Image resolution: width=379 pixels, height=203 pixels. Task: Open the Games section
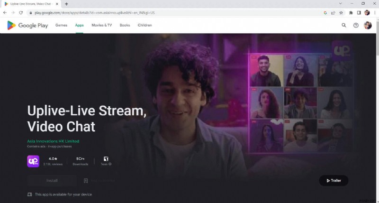[x=61, y=25]
